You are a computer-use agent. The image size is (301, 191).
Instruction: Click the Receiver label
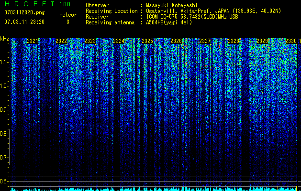[x=97, y=17]
